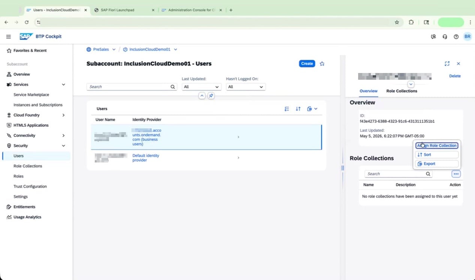Open the Last Updated dropdown
This screenshot has height=280, width=475.
click(x=202, y=87)
